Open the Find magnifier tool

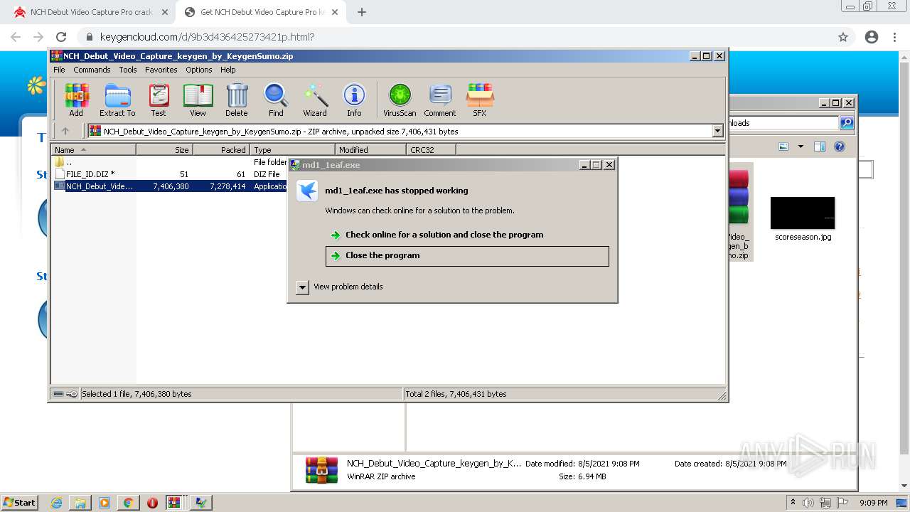coord(276,100)
